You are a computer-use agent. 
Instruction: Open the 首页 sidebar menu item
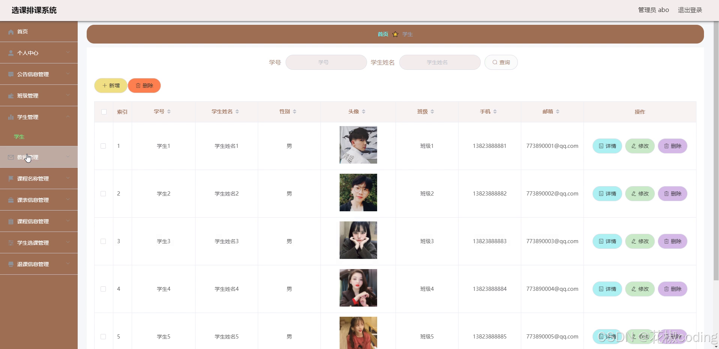pos(39,32)
